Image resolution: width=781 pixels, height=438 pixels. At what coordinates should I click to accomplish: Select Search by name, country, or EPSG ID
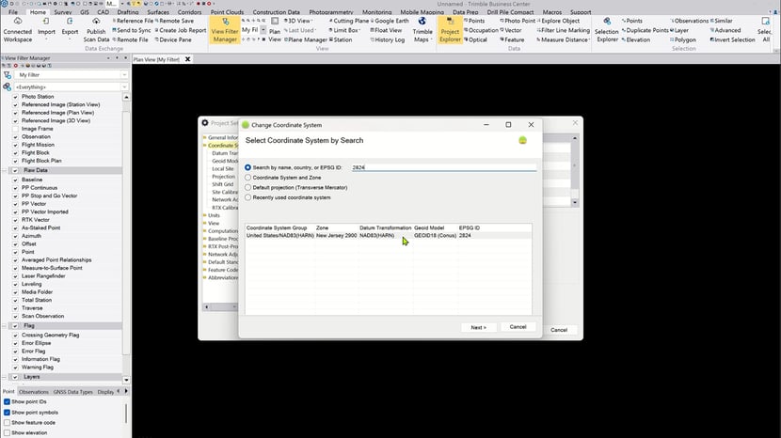coord(247,167)
